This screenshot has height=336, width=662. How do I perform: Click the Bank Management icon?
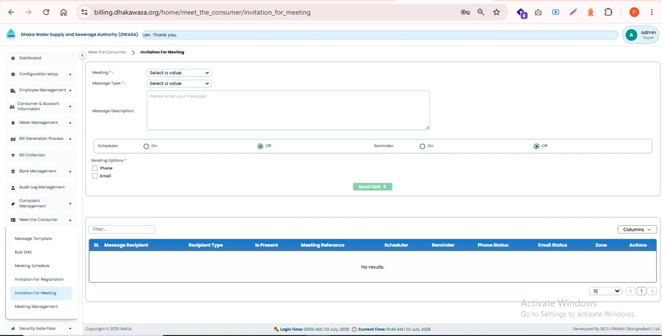[x=13, y=171]
